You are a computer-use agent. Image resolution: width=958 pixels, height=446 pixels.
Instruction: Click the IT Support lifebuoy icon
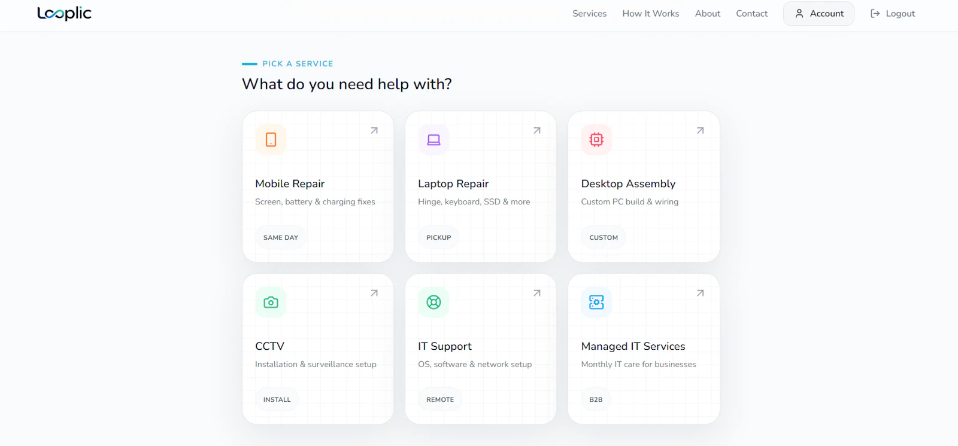tap(433, 302)
